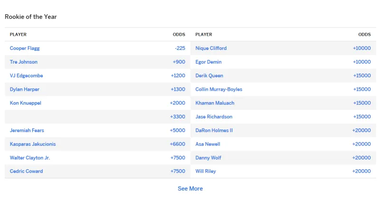Image resolution: width=380 pixels, height=202 pixels.
Task: Open Egor Demin player link
Action: point(209,62)
